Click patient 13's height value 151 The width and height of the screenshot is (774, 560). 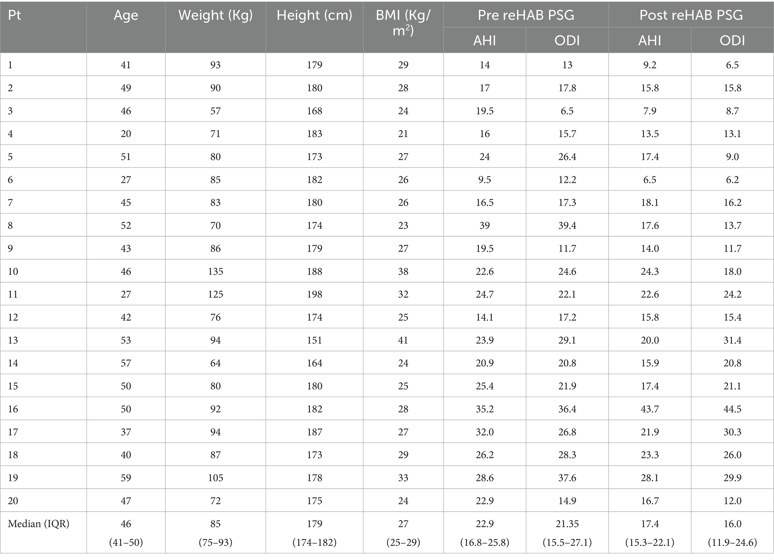[x=314, y=340]
